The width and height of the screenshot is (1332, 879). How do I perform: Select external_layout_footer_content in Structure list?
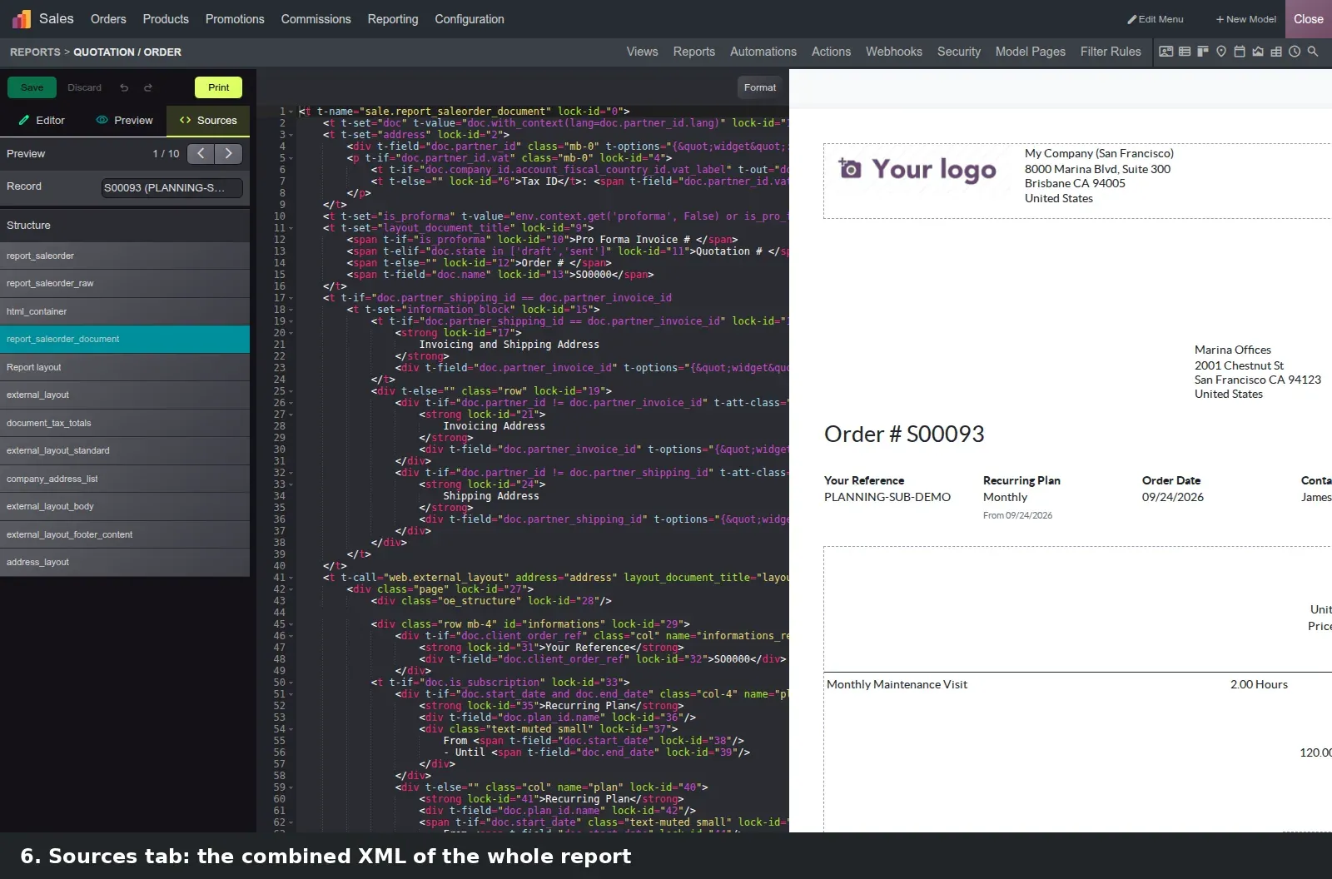[x=125, y=534]
